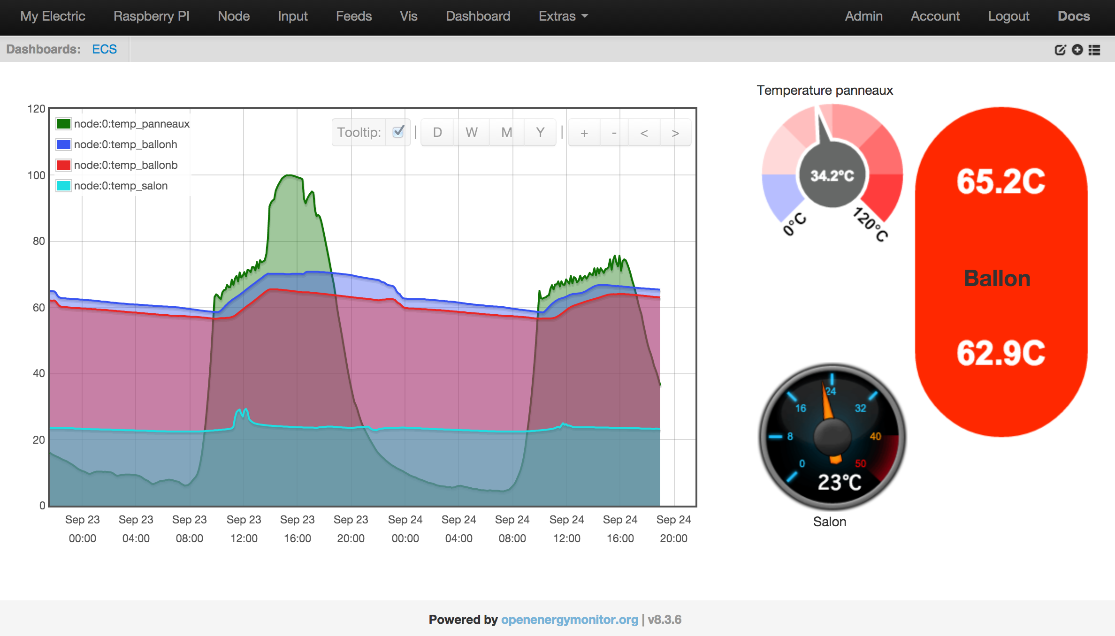Click the Ballon label
This screenshot has height=636, width=1115.
(997, 279)
